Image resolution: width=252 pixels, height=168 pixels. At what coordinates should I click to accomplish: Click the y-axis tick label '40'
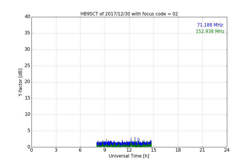[x=27, y=17]
